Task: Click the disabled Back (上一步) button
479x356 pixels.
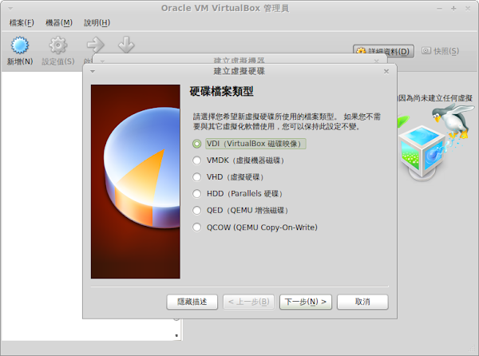Action: (x=248, y=302)
